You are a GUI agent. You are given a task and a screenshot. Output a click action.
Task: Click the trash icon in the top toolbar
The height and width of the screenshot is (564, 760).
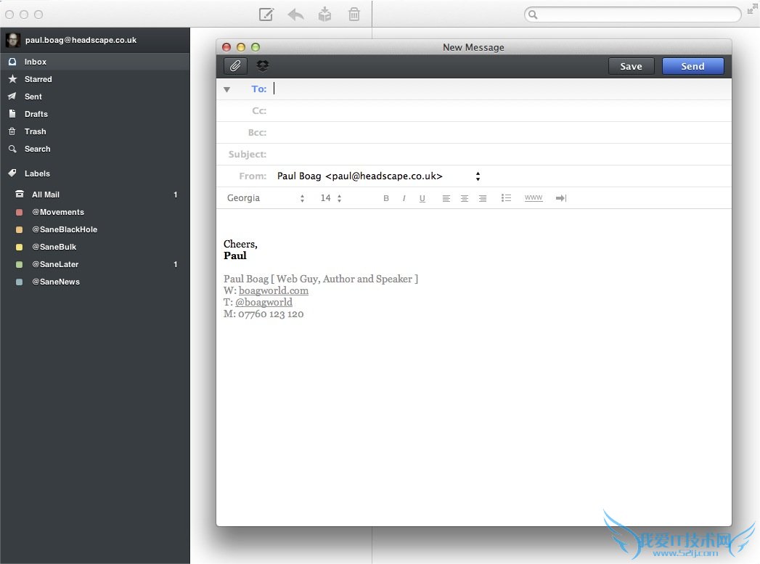[354, 14]
